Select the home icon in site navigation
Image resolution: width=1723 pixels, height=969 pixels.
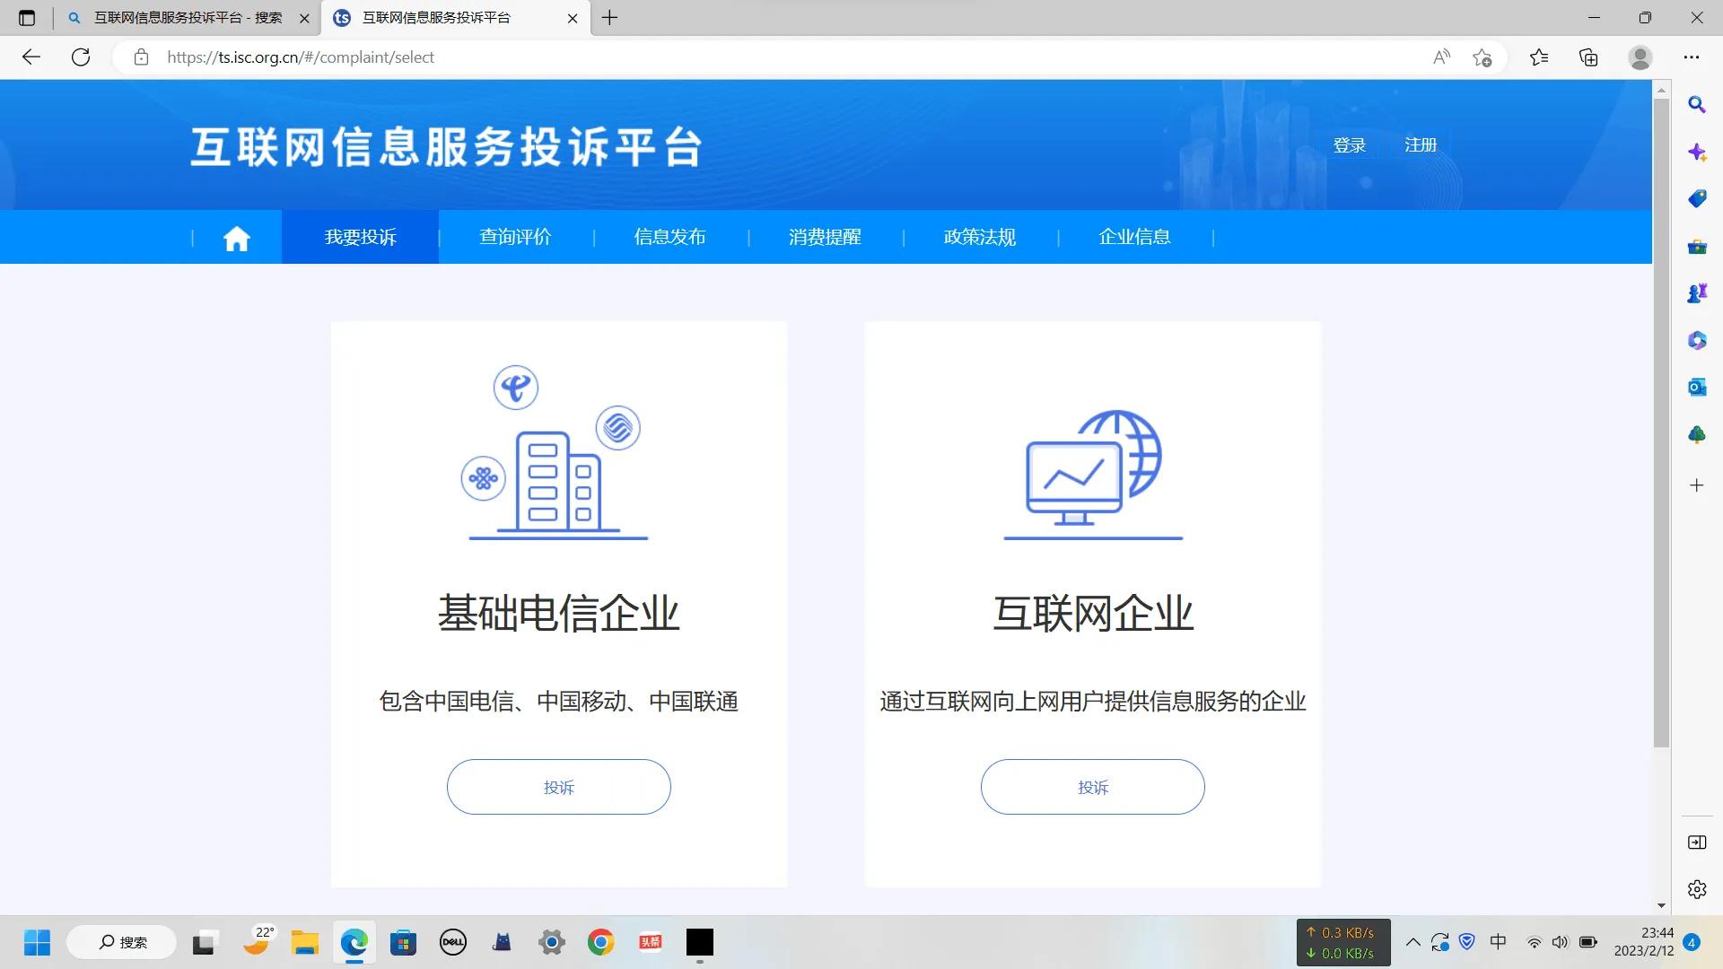click(236, 237)
